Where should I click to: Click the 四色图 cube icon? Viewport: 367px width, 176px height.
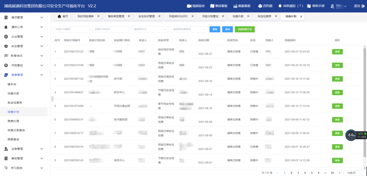pyautogui.click(x=260, y=6)
